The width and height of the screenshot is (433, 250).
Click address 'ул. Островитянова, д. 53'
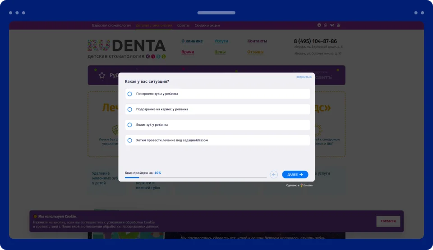[x=318, y=53]
